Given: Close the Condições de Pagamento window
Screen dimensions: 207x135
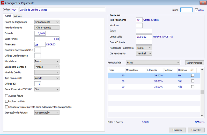Looking at the screenshot, I should [x=203, y=3].
